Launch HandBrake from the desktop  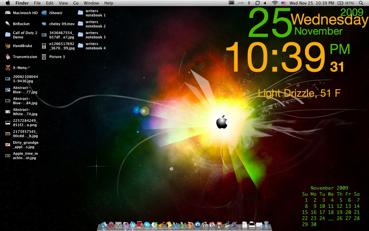[8, 46]
